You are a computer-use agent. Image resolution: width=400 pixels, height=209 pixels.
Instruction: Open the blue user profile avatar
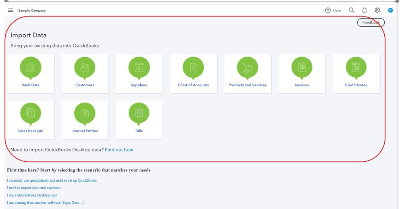[x=390, y=10]
